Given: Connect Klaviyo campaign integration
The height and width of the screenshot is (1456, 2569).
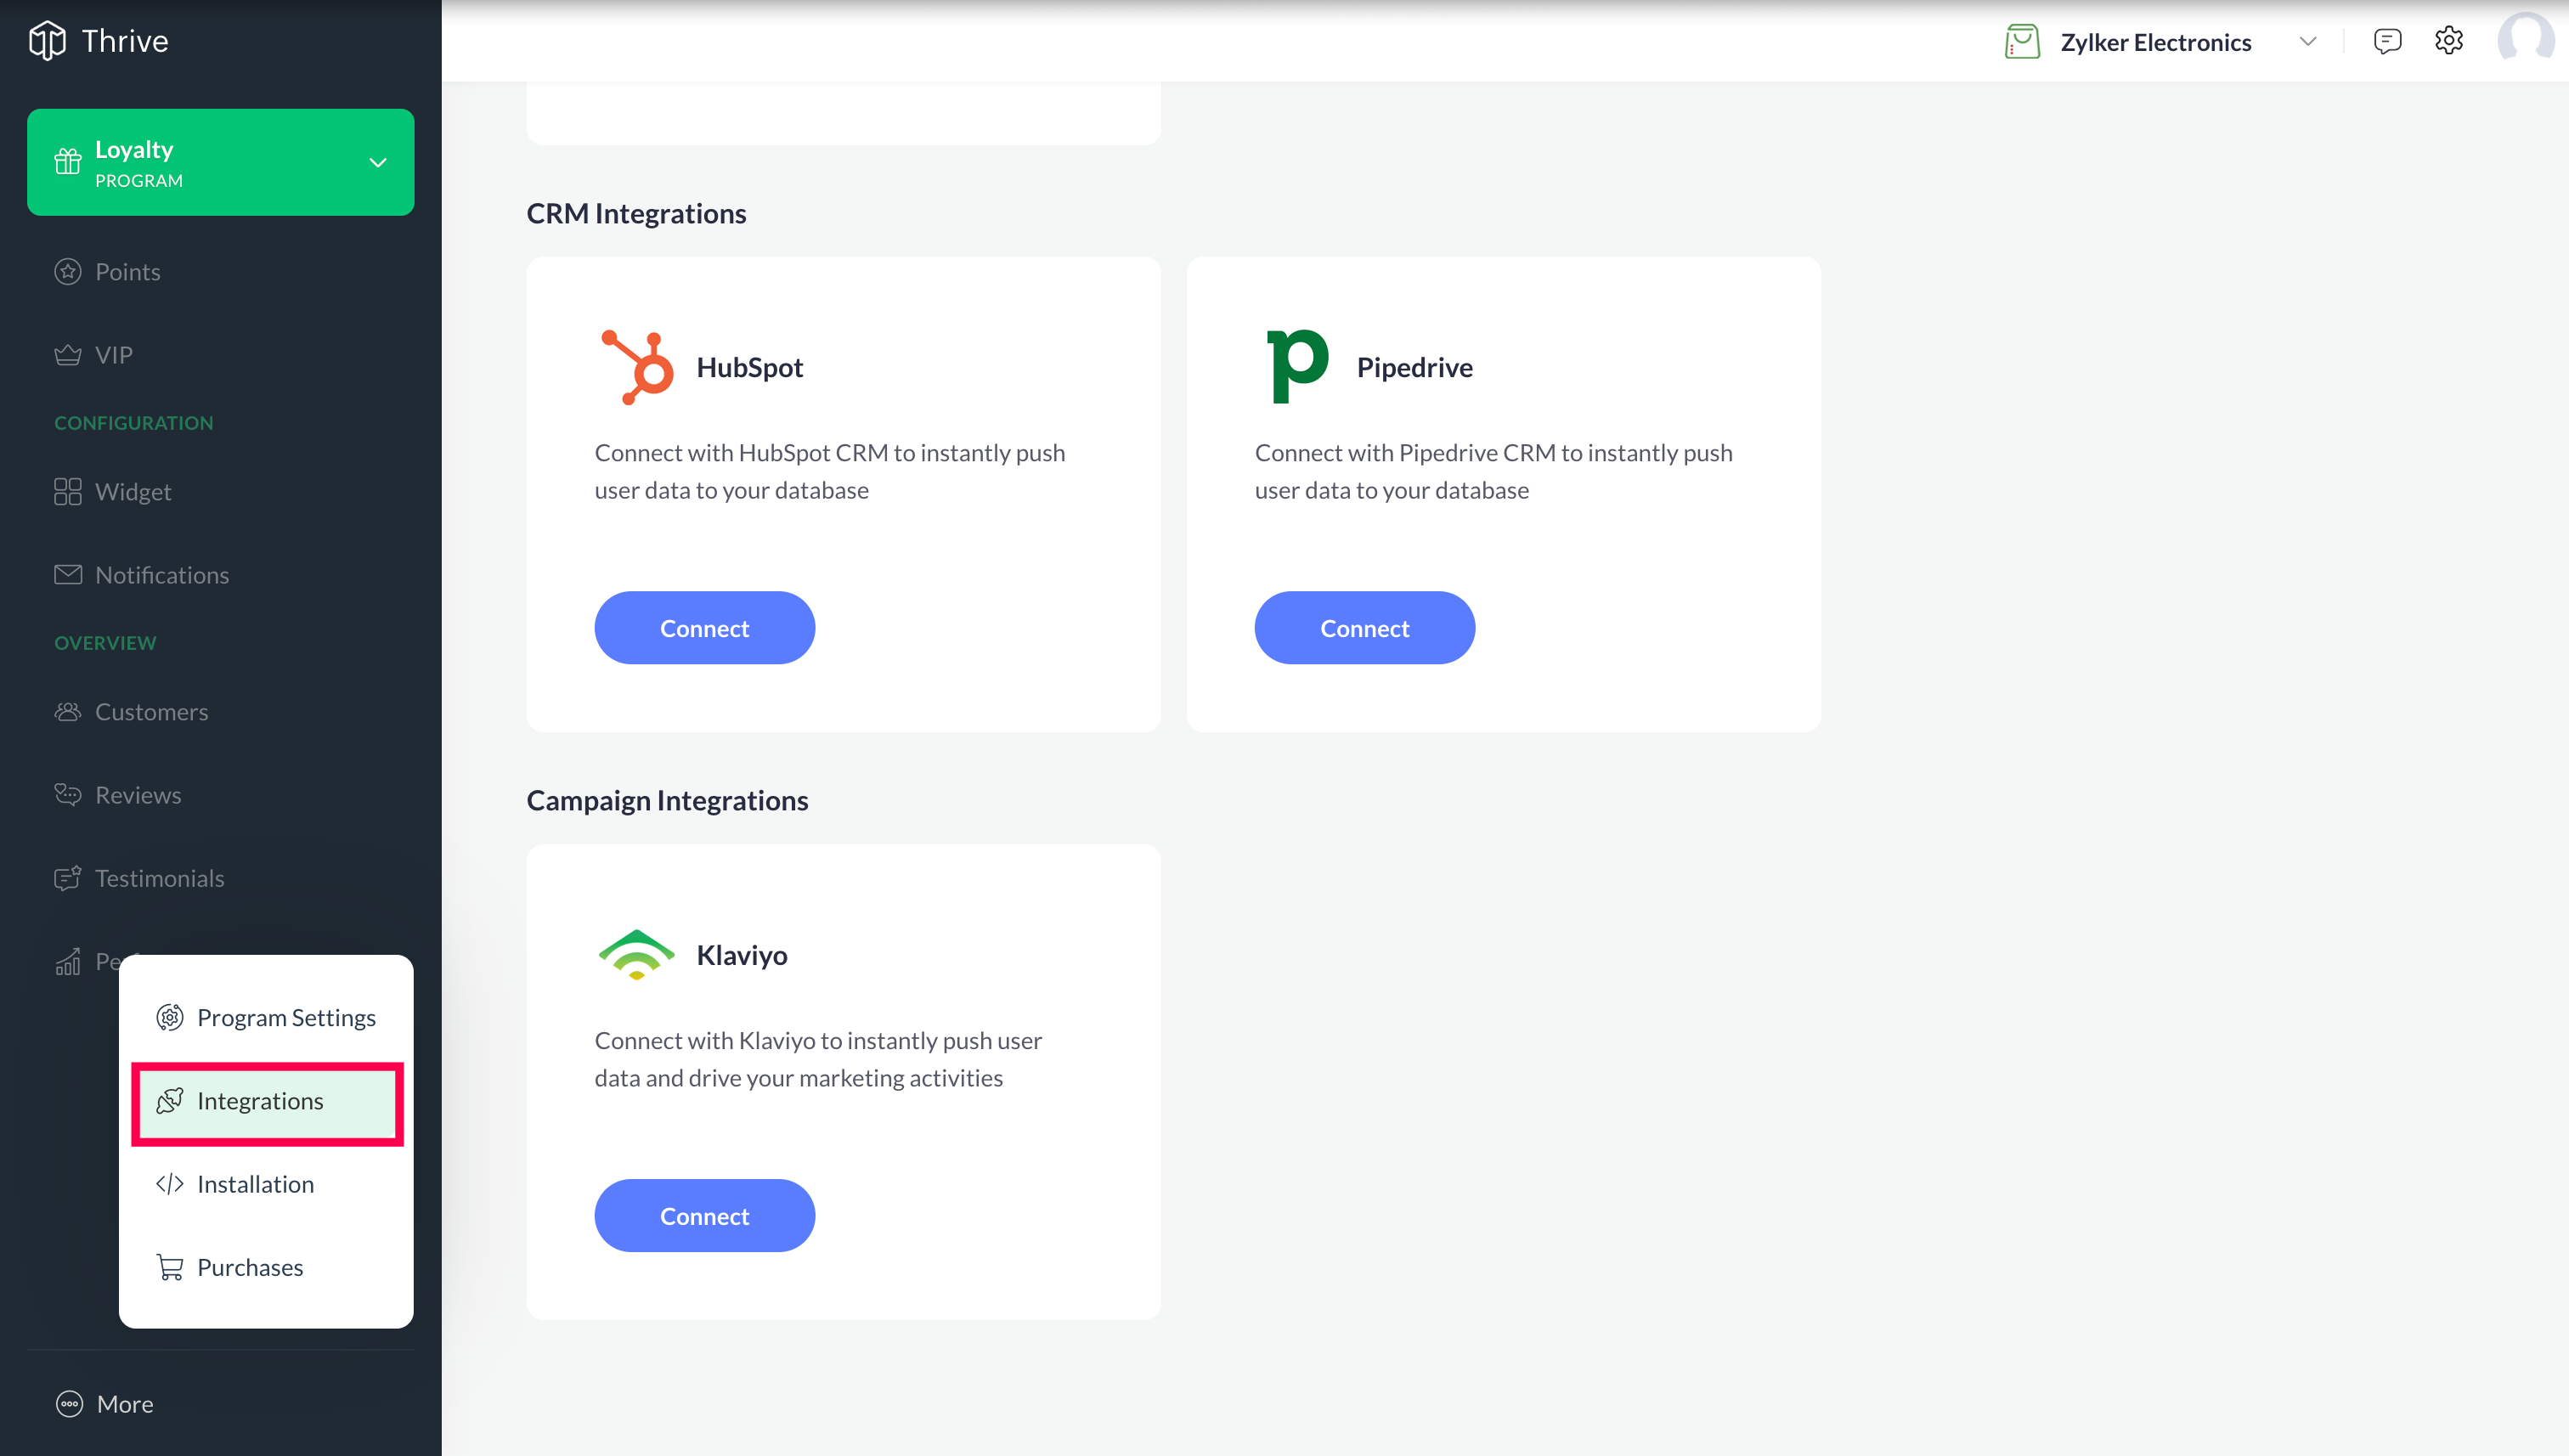Looking at the screenshot, I should (x=704, y=1214).
